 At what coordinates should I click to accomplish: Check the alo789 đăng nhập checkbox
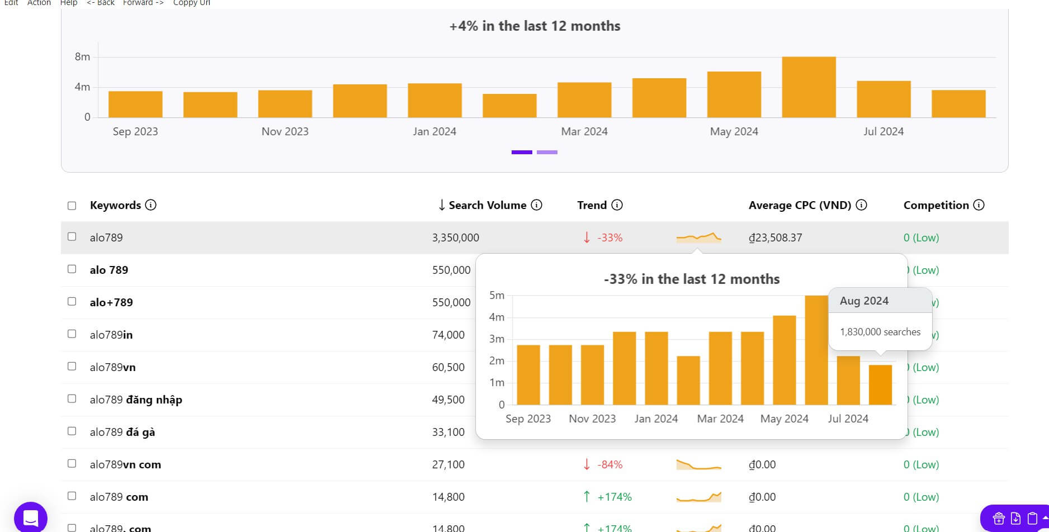[72, 399]
